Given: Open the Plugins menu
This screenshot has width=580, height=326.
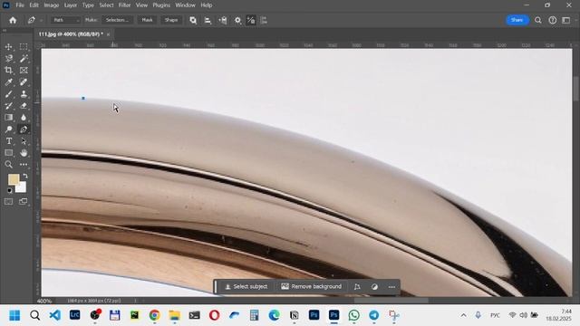Looking at the screenshot, I should click(x=161, y=5).
